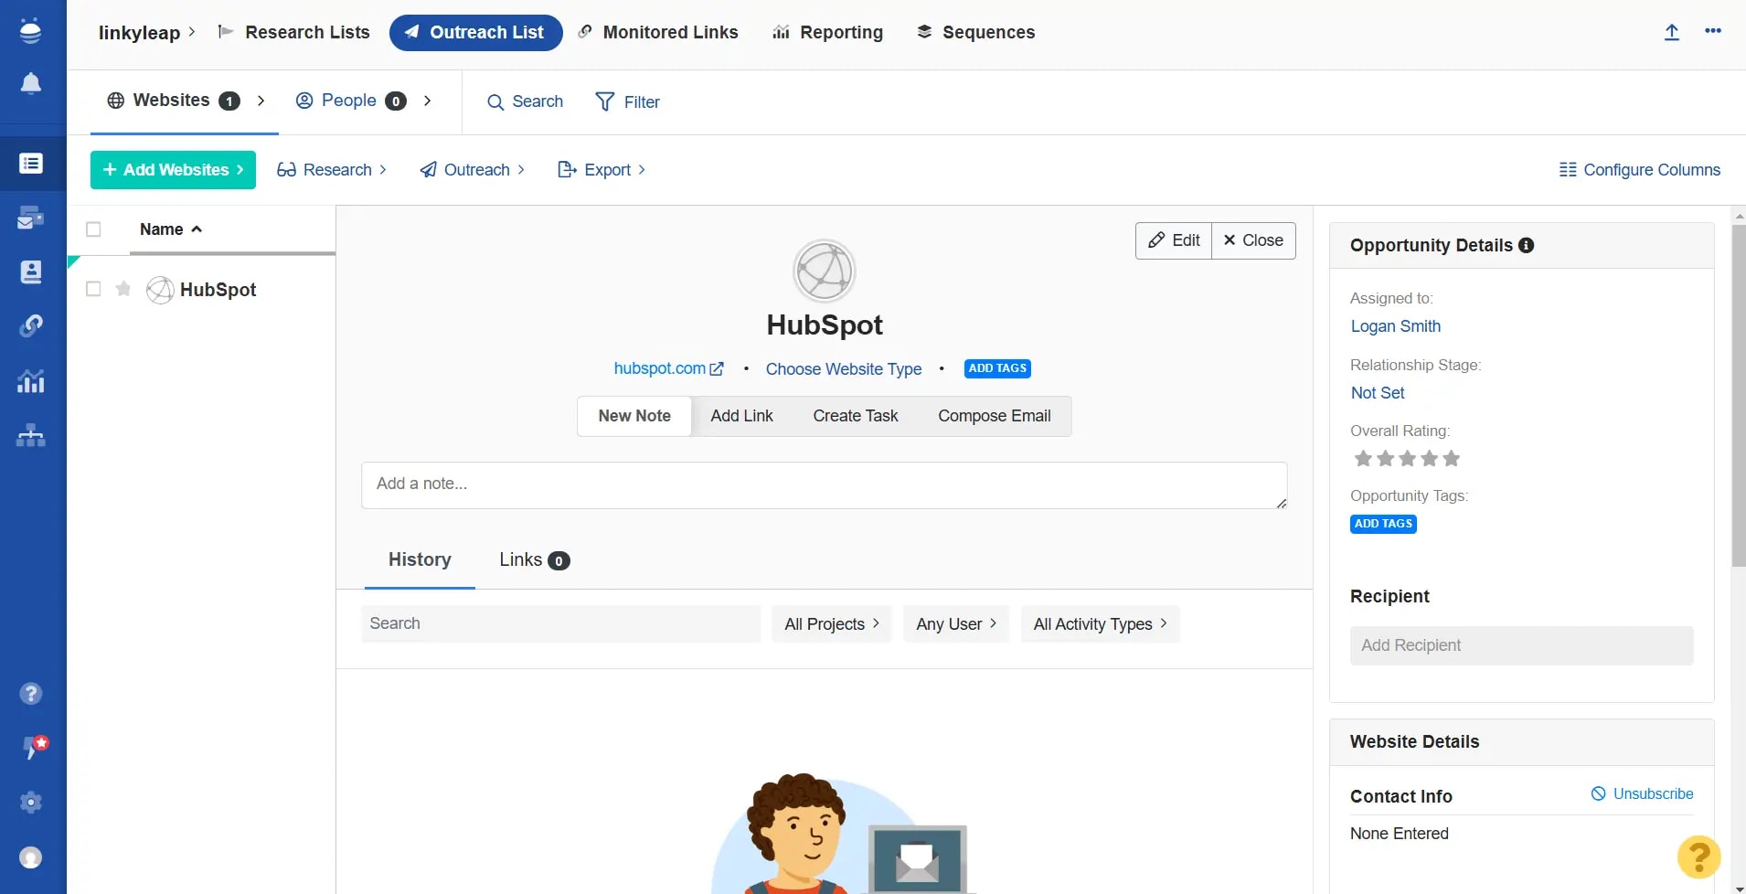Select the Outreach List tab
1746x894 pixels.
[x=475, y=32]
